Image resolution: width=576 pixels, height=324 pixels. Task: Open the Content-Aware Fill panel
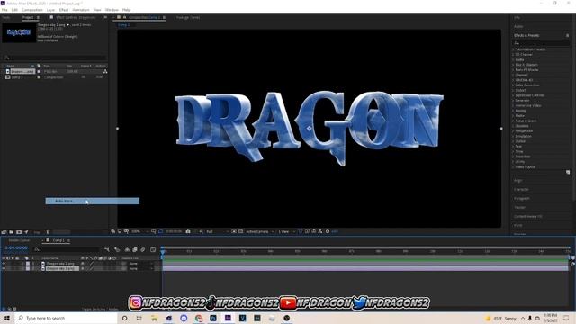[x=528, y=217]
